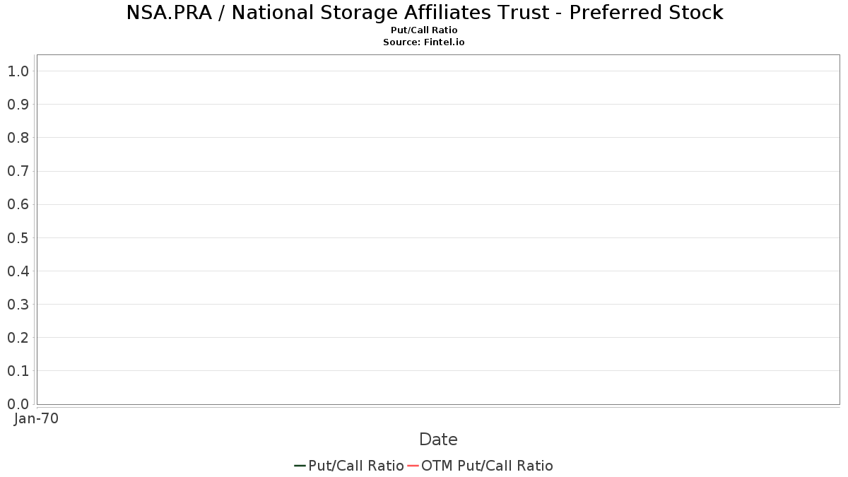Image resolution: width=848 pixels, height=477 pixels.
Task: Click the 0.4 y-axis label
Action: pyautogui.click(x=18, y=271)
